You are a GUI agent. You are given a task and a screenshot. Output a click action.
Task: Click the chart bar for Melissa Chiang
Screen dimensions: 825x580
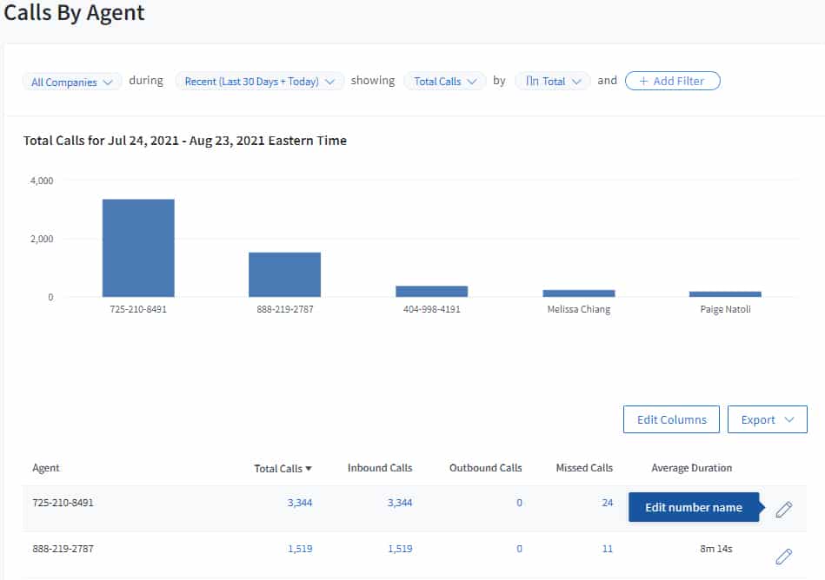[x=579, y=293]
